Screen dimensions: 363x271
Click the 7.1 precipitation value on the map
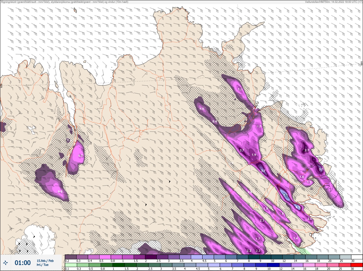coord(286,195)
